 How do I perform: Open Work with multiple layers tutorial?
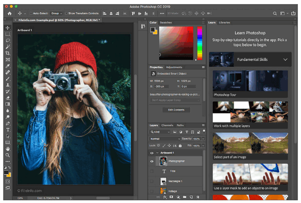click(x=250, y=115)
